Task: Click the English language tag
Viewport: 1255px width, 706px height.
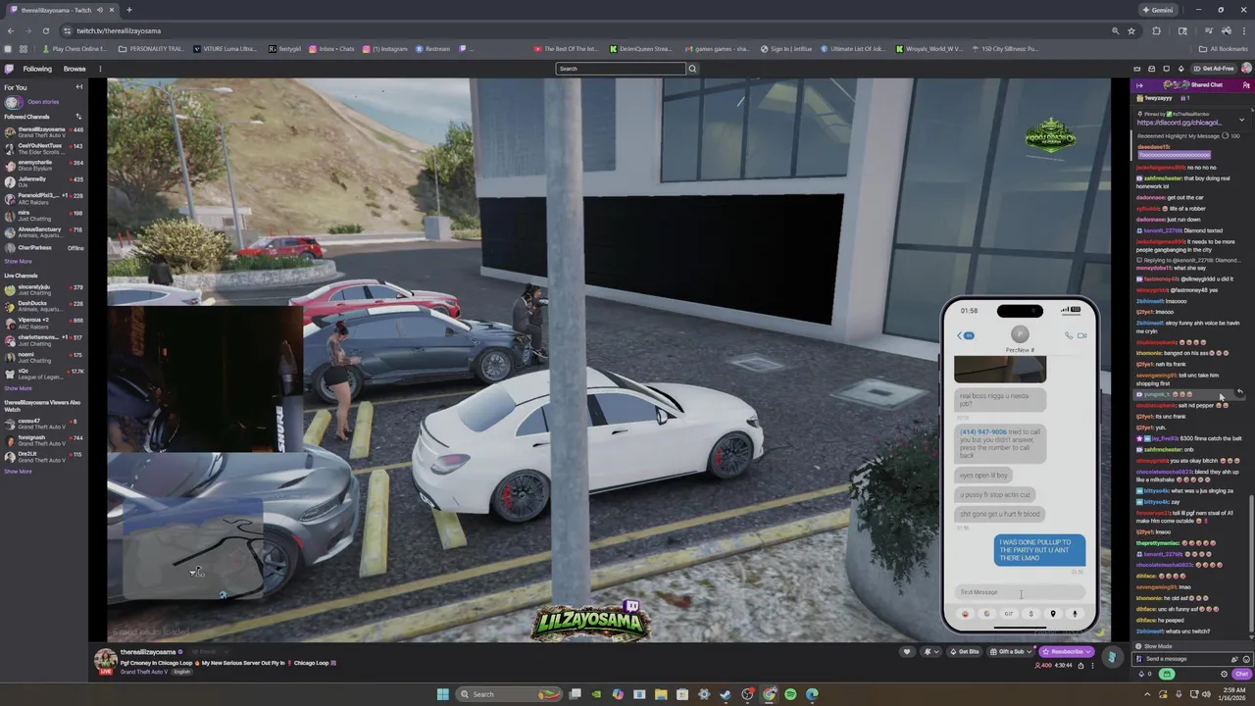Action: click(182, 673)
